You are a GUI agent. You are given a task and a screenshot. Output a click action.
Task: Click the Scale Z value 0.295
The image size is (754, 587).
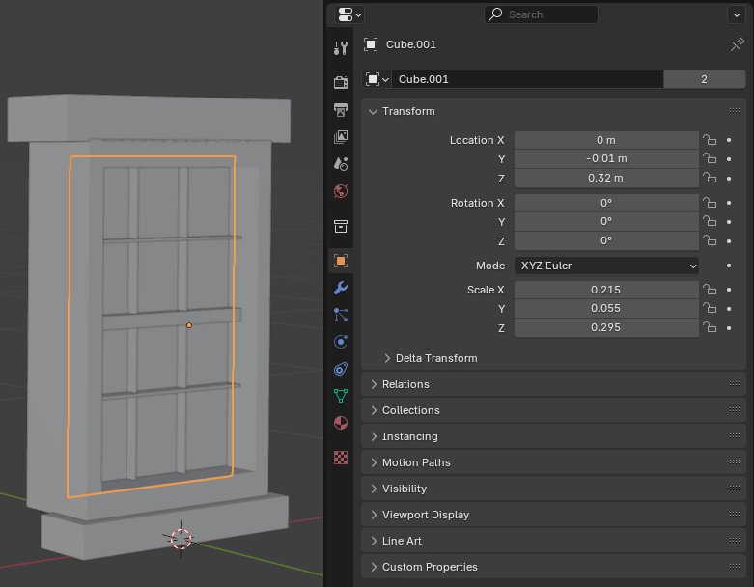[606, 328]
